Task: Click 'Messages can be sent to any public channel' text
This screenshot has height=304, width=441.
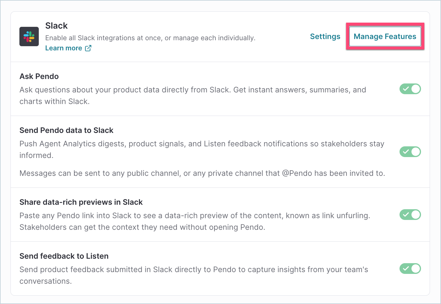Action: [x=202, y=173]
